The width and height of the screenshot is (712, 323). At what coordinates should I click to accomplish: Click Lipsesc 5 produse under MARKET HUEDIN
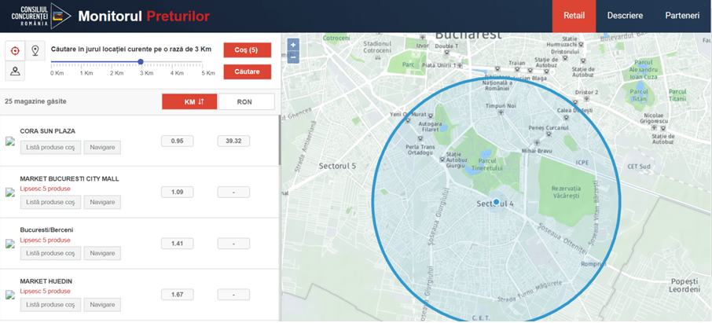pyautogui.click(x=46, y=292)
